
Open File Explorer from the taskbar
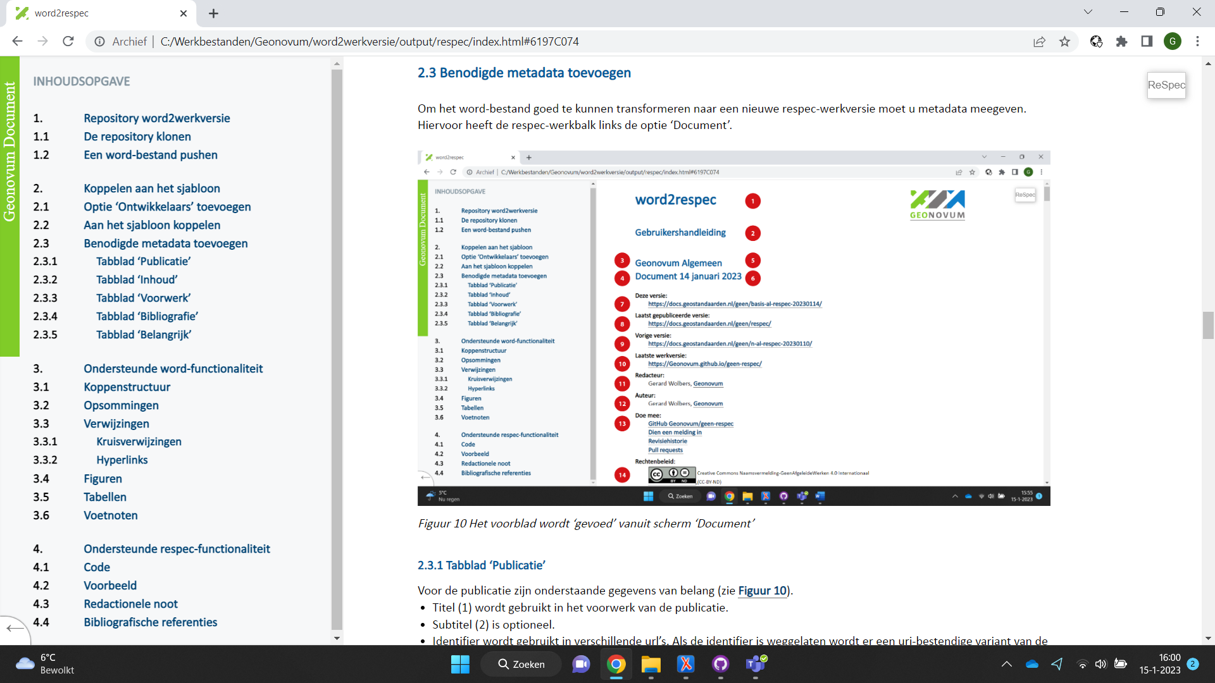point(651,664)
